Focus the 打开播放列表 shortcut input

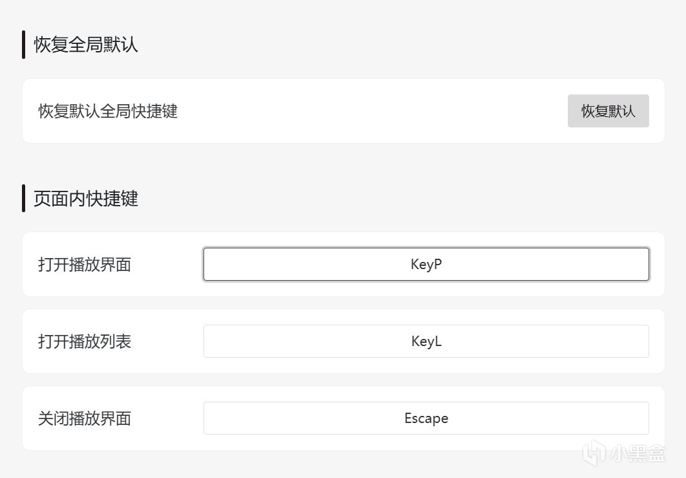tap(426, 342)
